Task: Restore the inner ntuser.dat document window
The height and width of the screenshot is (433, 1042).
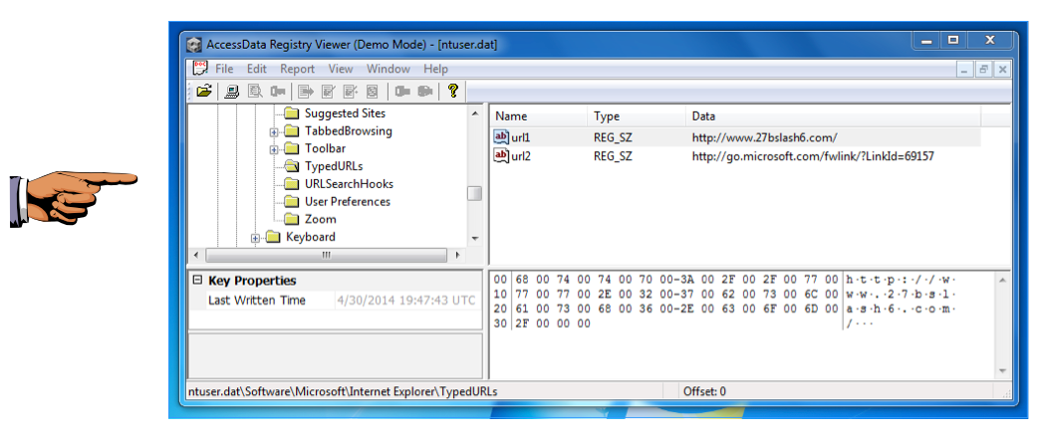Action: [984, 69]
